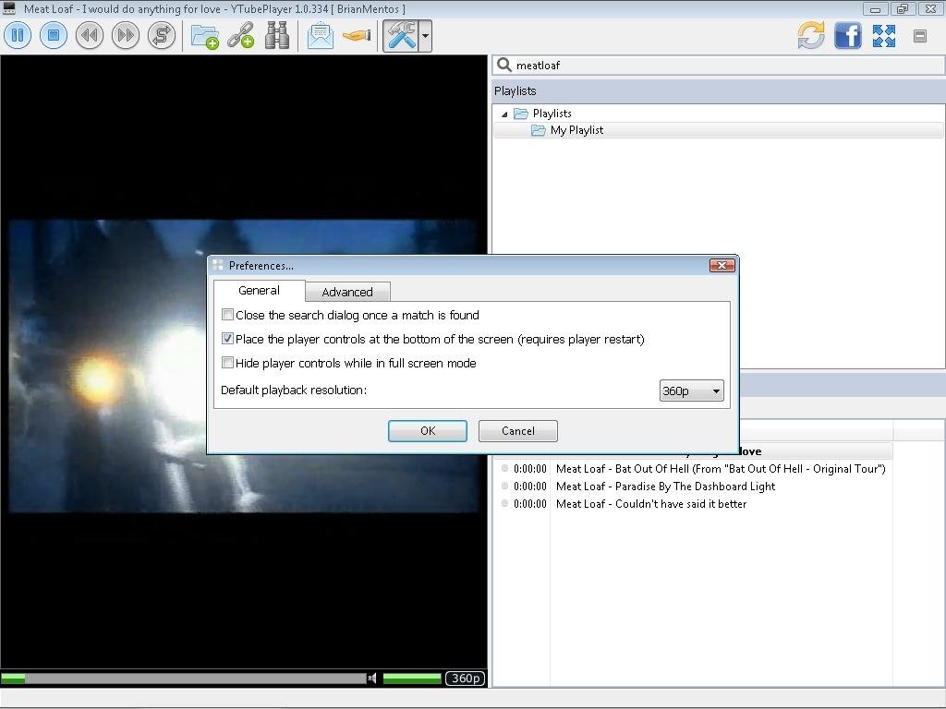946x709 pixels.
Task: Open the Facebook share icon
Action: 848,36
